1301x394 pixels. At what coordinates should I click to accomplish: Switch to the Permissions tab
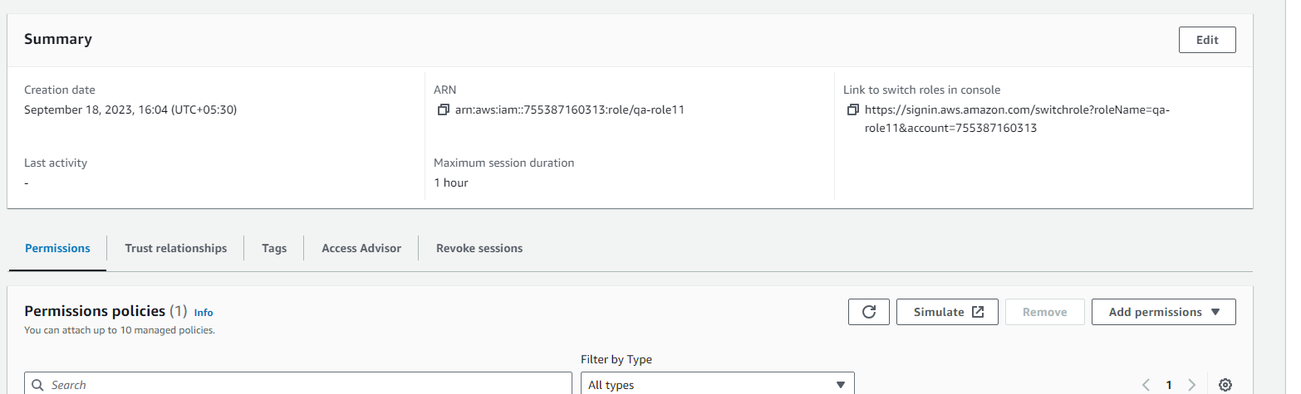57,248
